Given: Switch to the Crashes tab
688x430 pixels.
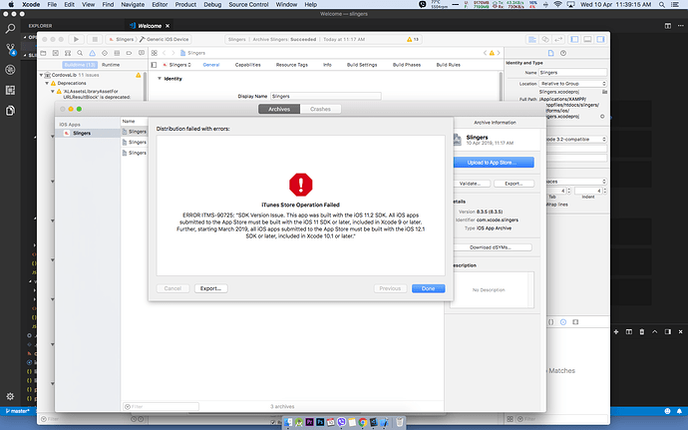Looking at the screenshot, I should tap(320, 109).
